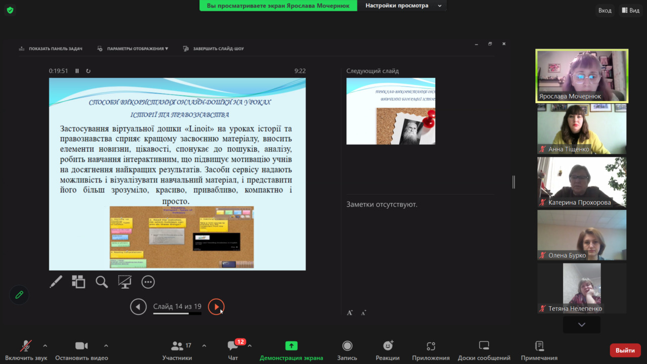647x364 pixels.
Task: Decrease notes text size
Action: click(x=363, y=313)
